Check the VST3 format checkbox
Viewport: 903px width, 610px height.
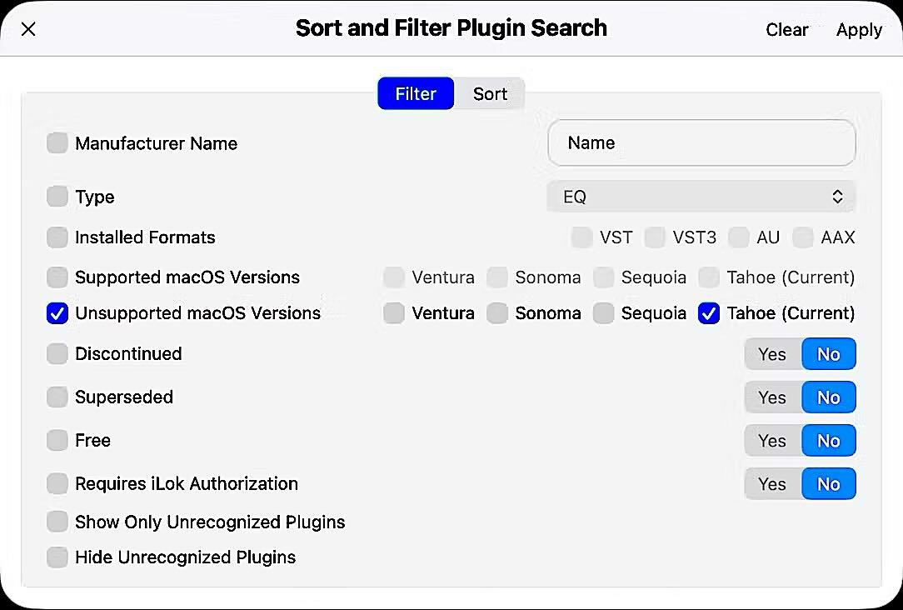tap(655, 237)
